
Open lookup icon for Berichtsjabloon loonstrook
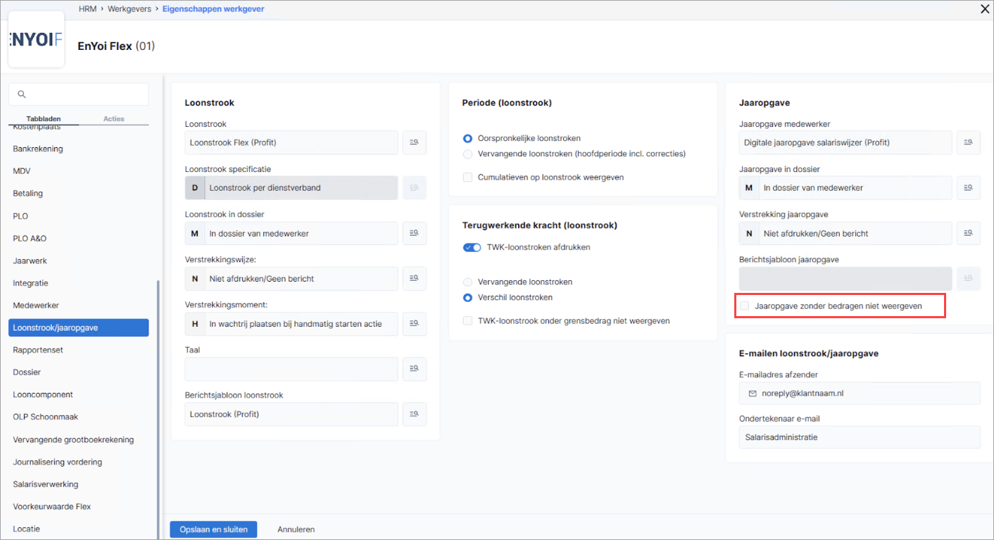[414, 414]
